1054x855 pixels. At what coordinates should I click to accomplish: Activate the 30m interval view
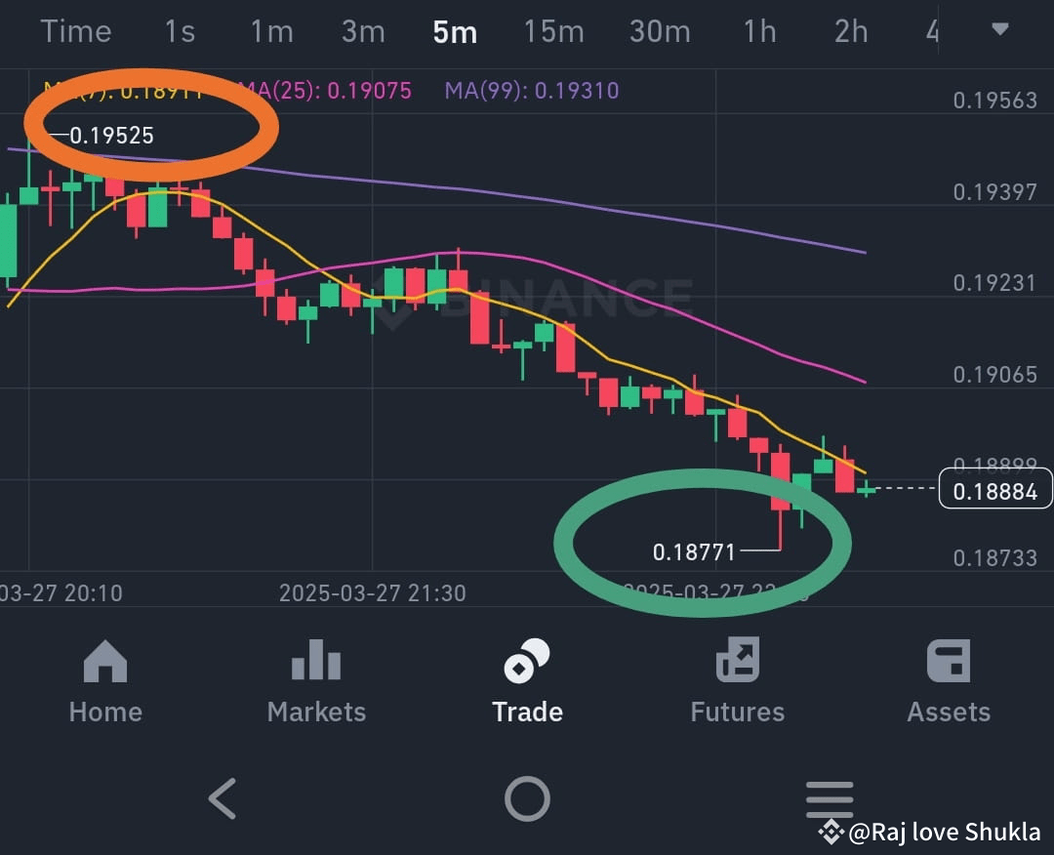click(660, 32)
